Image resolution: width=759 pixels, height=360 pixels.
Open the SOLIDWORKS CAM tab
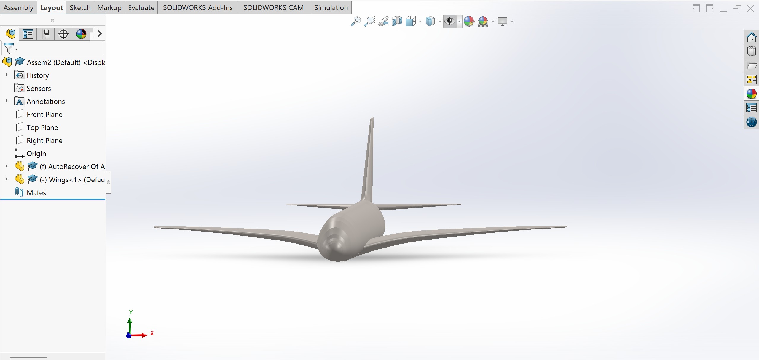[x=273, y=7]
